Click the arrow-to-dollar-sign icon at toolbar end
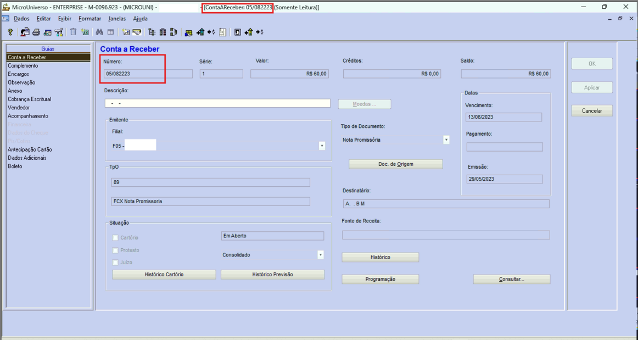The image size is (638, 340). coord(260,32)
